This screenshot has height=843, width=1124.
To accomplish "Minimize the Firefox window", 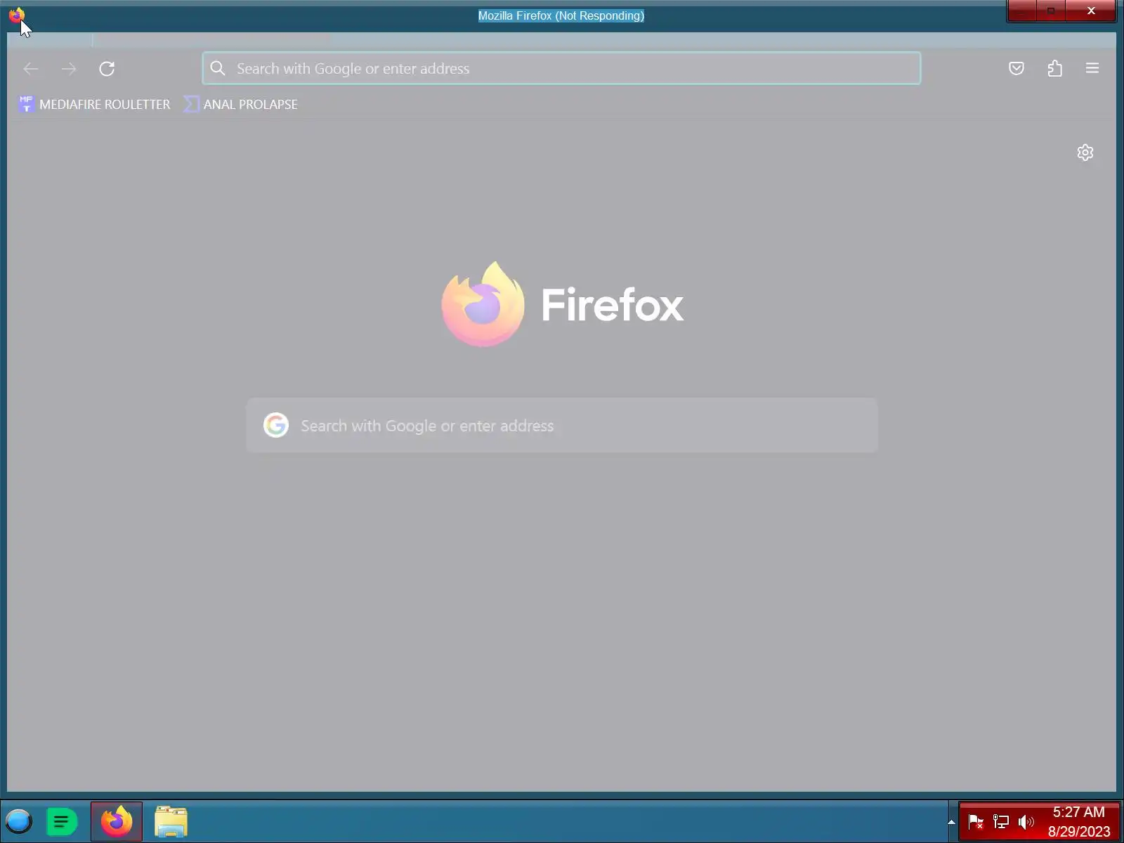I will (x=1023, y=11).
